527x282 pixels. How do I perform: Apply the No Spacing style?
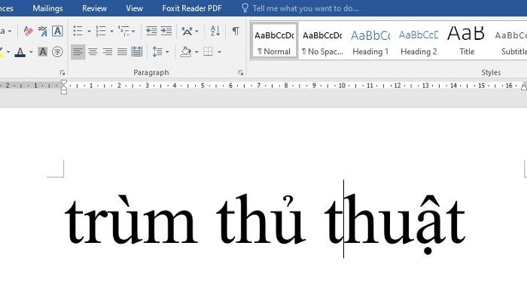[x=322, y=41]
